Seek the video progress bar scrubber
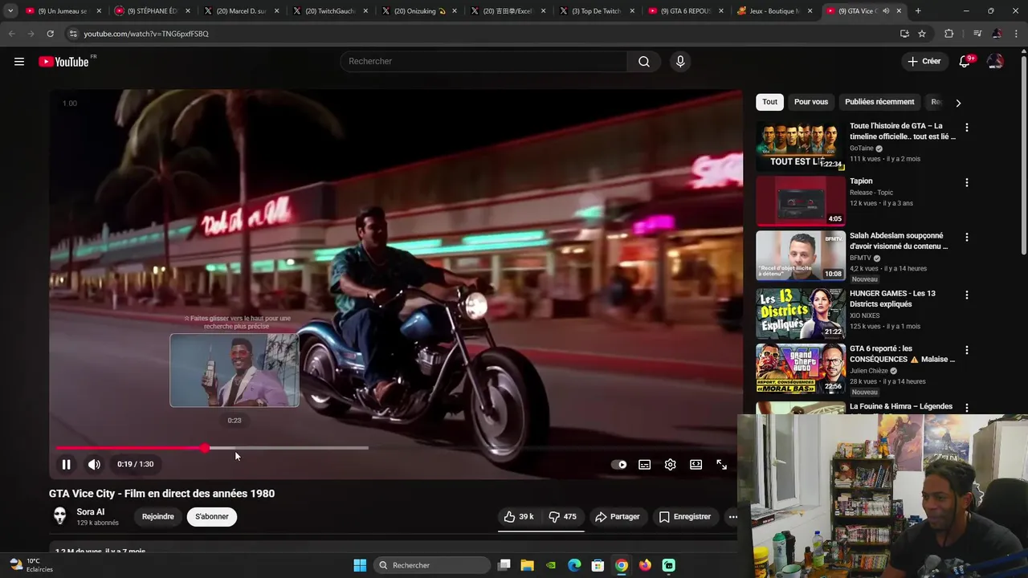Viewport: 1028px width, 578px height. (x=206, y=448)
